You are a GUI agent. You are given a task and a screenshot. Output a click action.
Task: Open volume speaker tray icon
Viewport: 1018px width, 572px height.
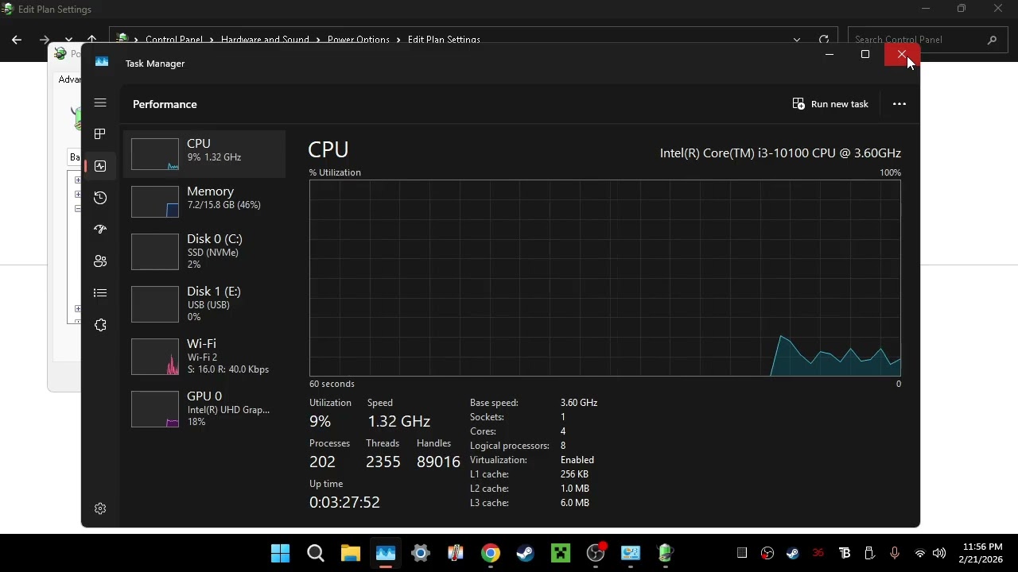(939, 553)
